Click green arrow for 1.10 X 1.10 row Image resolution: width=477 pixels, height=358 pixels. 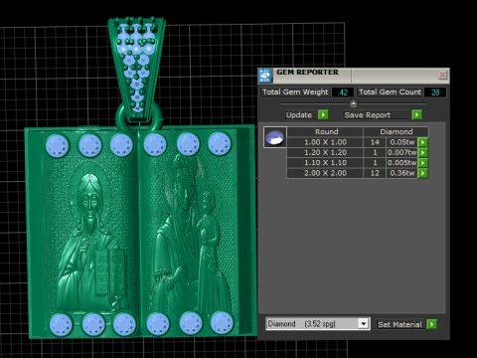(423, 163)
